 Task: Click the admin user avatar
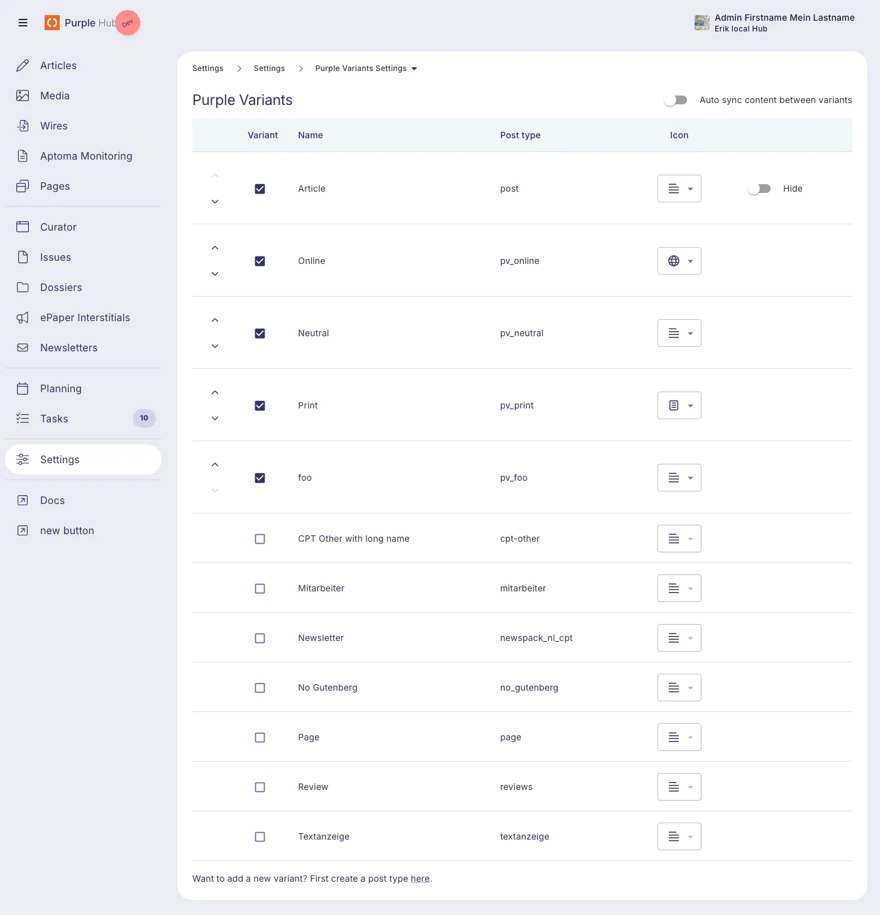(702, 23)
